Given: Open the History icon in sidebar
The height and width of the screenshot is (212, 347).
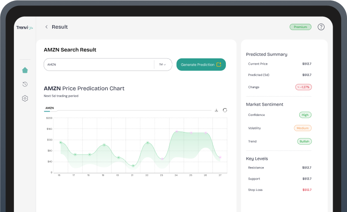Looking at the screenshot, I should click(x=25, y=84).
